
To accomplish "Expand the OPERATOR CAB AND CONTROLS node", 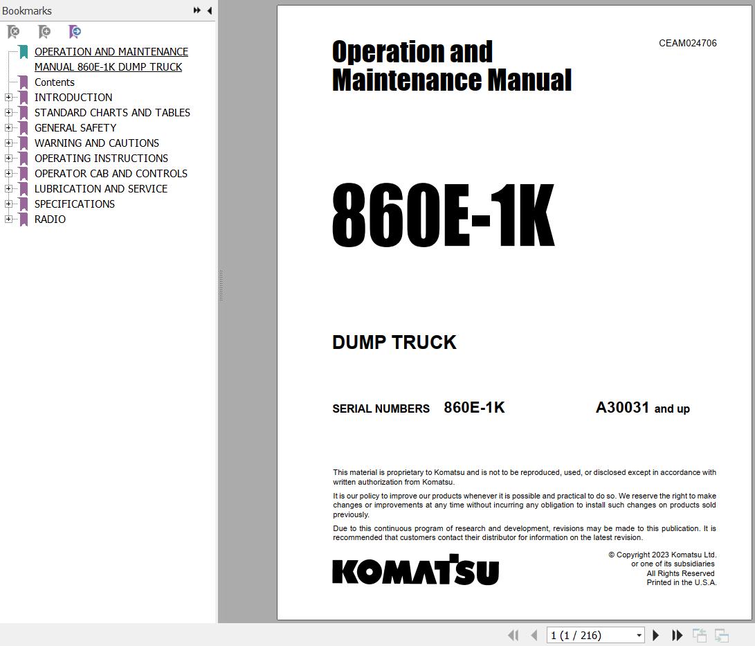I will point(8,173).
